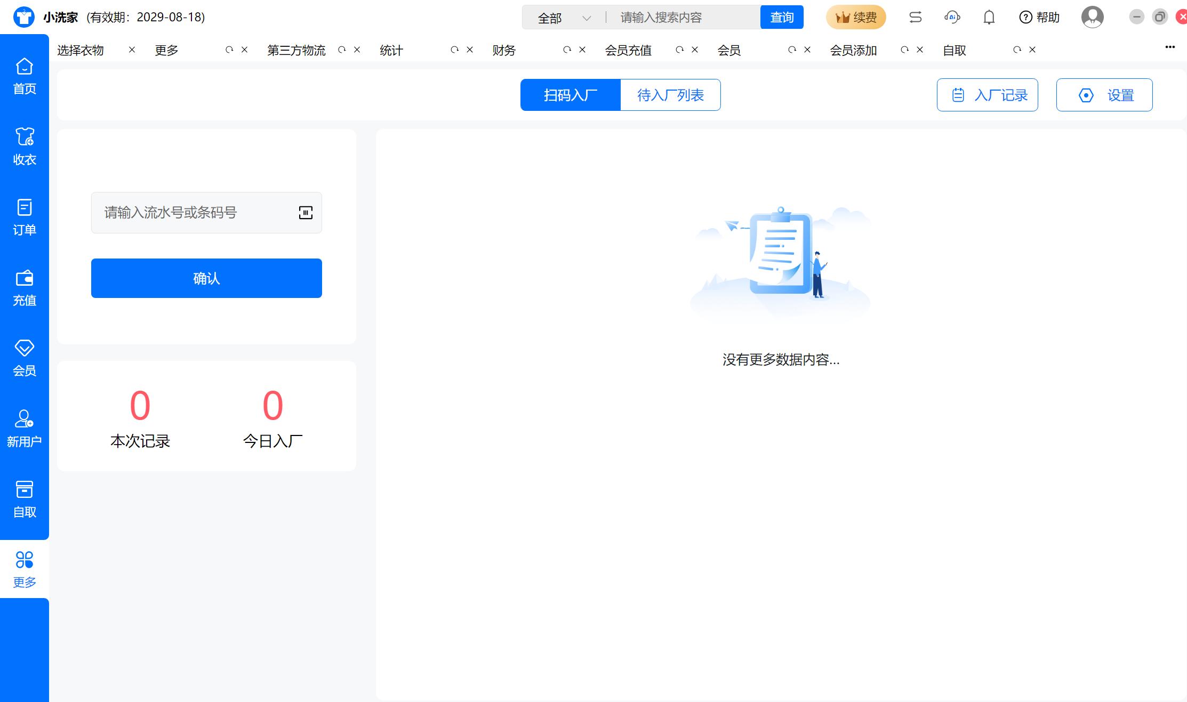
Task: Close the 统计 tab
Action: click(470, 50)
